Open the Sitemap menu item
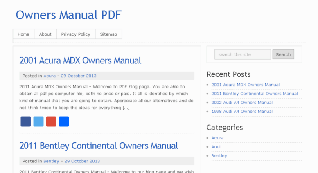318x173 pixels. [108, 34]
